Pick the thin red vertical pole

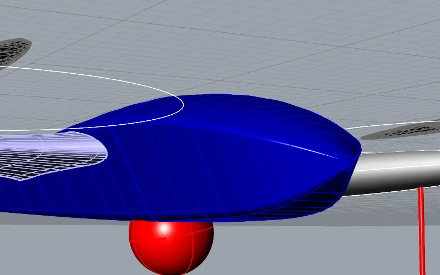pyautogui.click(x=422, y=231)
